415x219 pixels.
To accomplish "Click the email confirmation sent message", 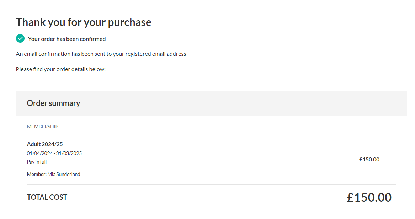I will pyautogui.click(x=101, y=54).
